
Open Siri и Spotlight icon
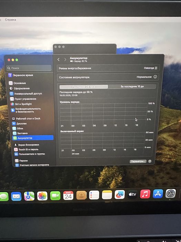12,104
